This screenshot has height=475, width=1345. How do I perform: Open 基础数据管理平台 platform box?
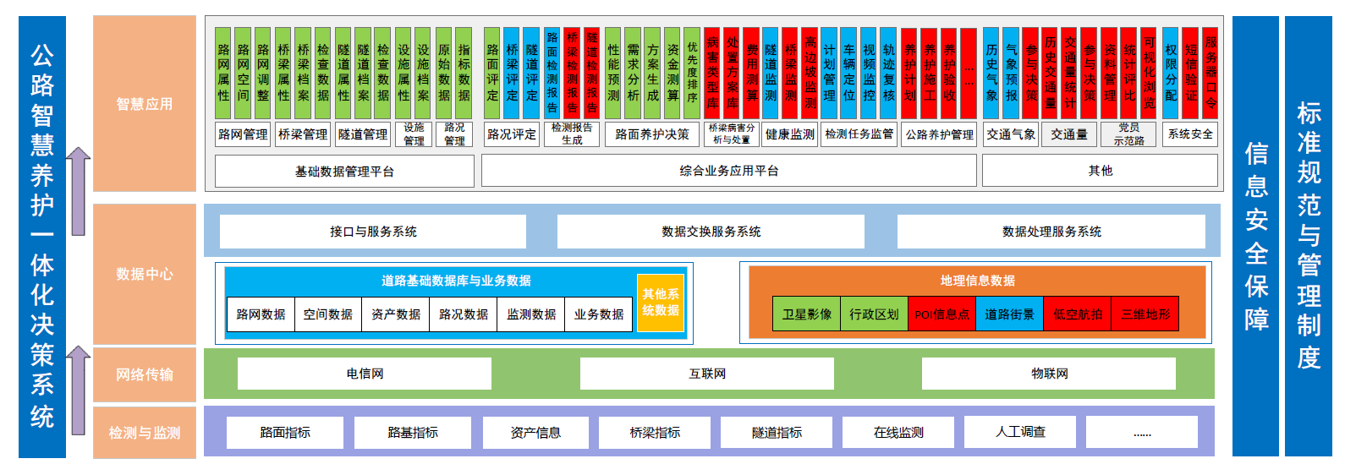344,172
